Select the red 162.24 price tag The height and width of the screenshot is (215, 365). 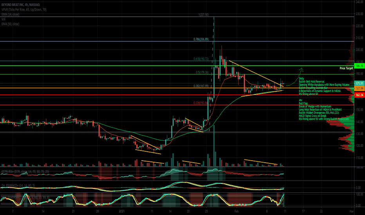(x=359, y=95)
